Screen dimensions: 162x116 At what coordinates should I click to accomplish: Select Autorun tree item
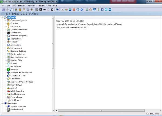14,69
